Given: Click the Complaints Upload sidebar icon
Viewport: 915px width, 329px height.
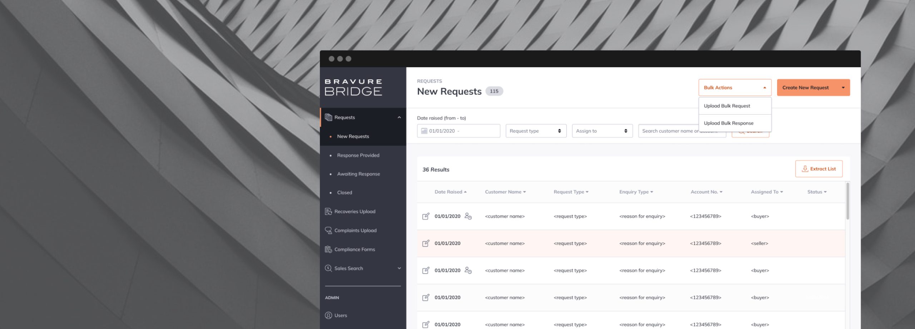Looking at the screenshot, I should click(x=328, y=230).
